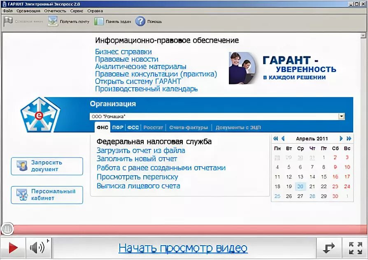Toggle fullscreen with the expand arrows icon
Viewport: 368px width, 260px height.
pos(355,248)
